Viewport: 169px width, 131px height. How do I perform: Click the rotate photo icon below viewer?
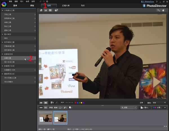(52, 103)
